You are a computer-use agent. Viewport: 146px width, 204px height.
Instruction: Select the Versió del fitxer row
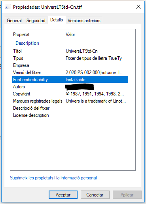[70, 72]
